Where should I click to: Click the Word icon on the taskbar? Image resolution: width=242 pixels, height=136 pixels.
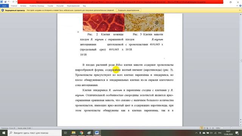click(97, 133)
